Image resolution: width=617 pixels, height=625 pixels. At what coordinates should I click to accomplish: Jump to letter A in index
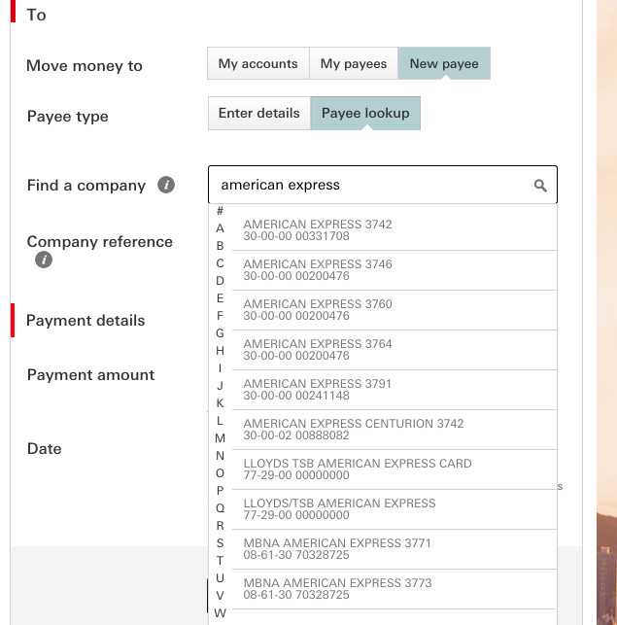pos(220,228)
